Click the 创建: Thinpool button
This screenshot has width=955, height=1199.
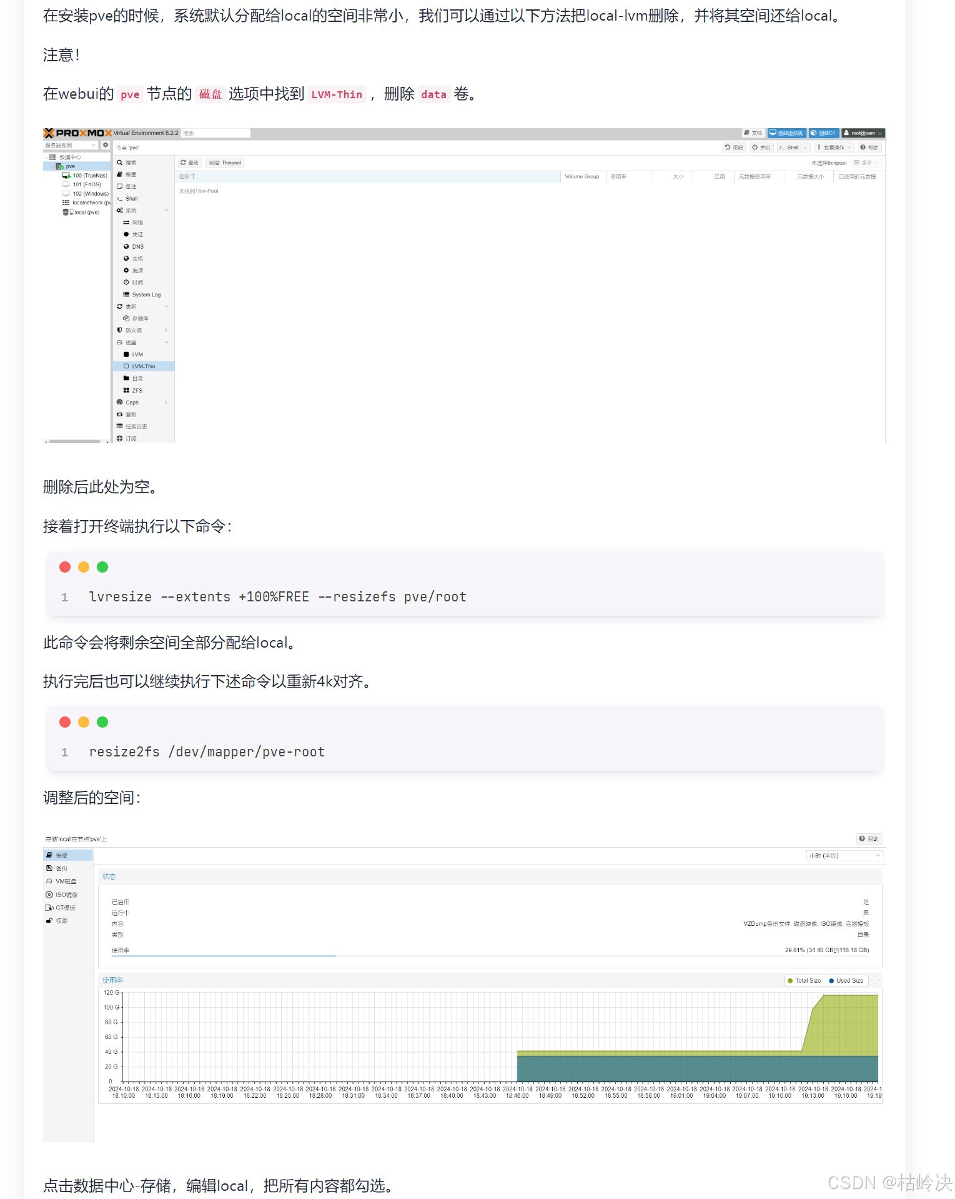coord(225,163)
